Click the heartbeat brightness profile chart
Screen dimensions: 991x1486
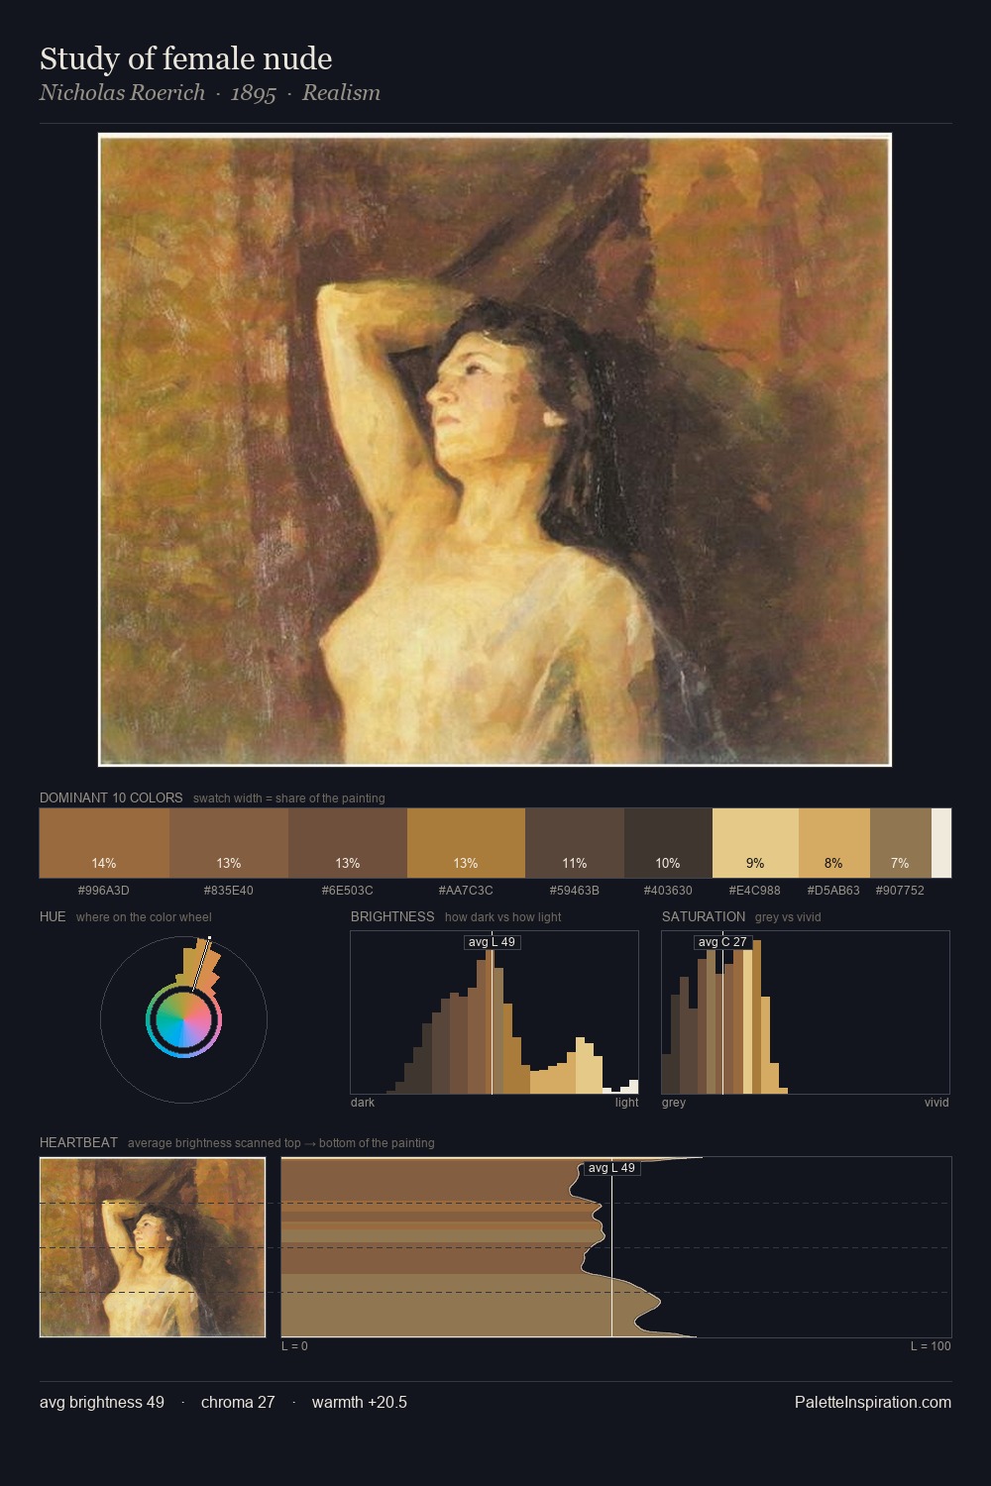coord(616,1247)
